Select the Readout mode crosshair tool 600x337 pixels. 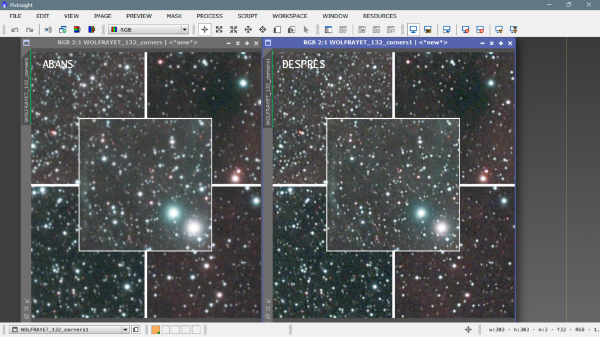coord(204,29)
